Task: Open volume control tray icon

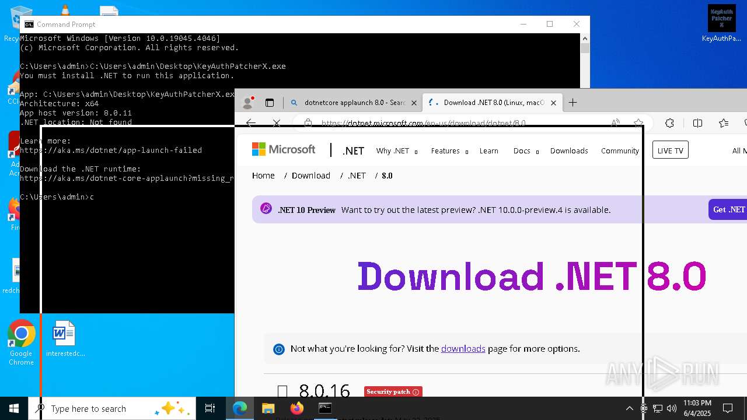Action: tap(672, 408)
